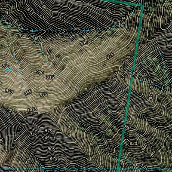Pick the 795 elevation label
This screenshot has width=172, height=172.
point(20,36)
